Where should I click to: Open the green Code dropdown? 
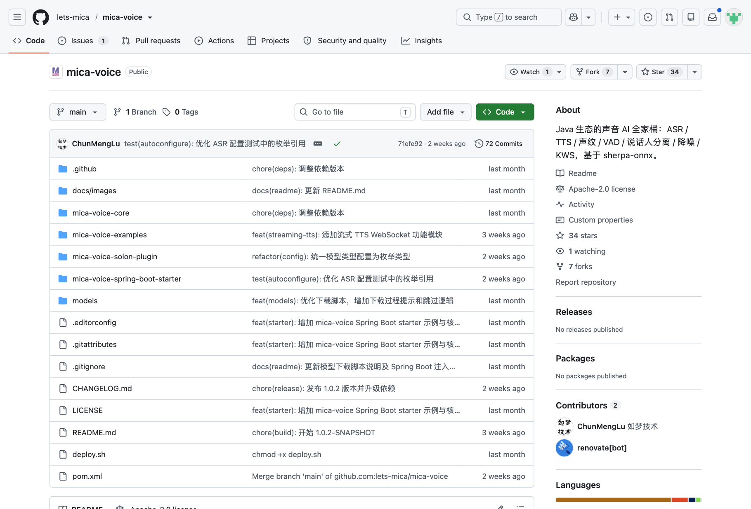(505, 112)
